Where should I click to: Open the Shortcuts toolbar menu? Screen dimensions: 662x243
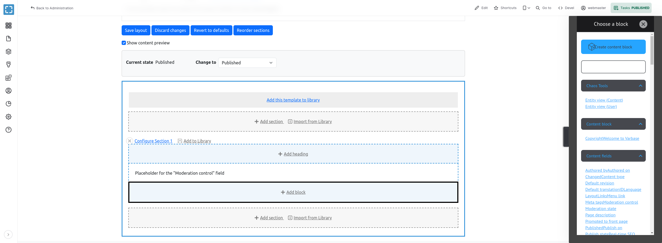pos(505,8)
